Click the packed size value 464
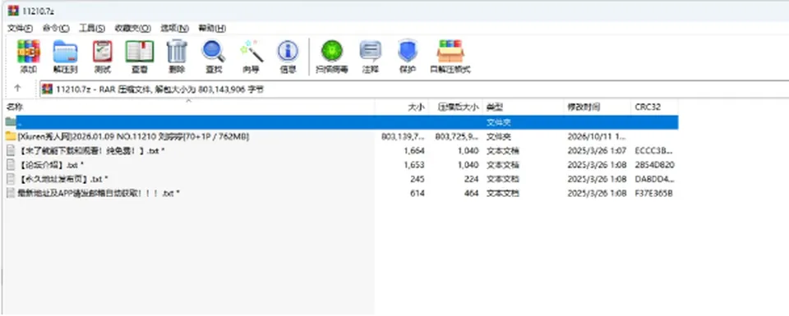 pyautogui.click(x=472, y=193)
